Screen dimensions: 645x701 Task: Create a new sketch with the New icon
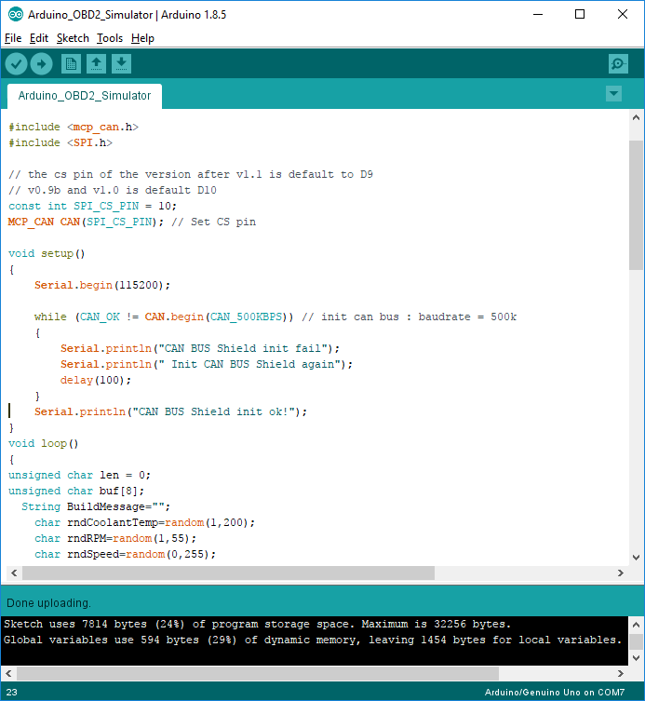tap(71, 64)
